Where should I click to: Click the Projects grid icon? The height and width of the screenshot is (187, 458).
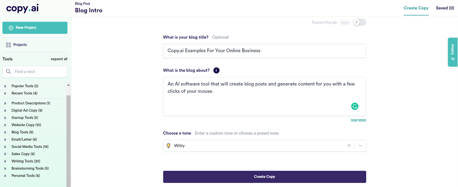[x=8, y=45]
